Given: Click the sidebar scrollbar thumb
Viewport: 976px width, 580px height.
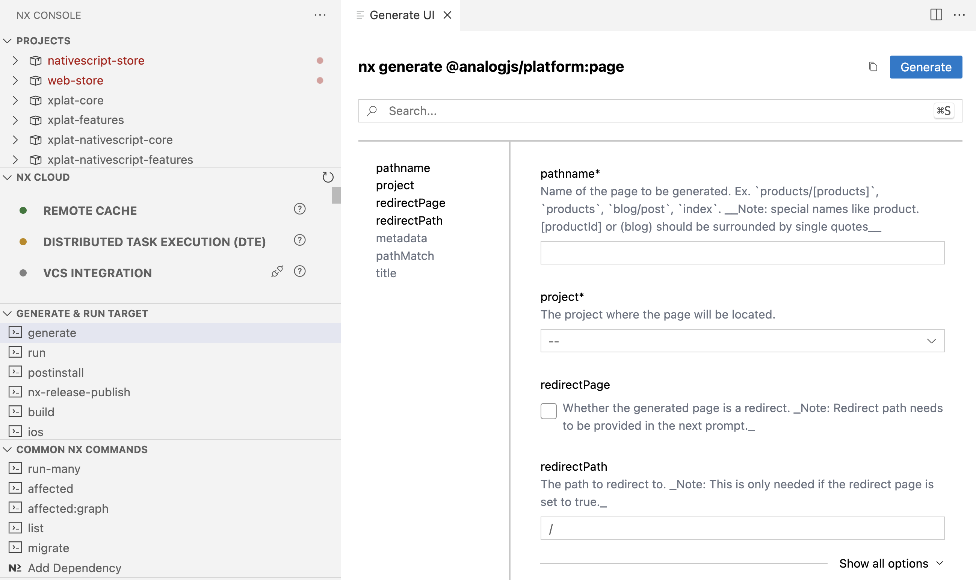Looking at the screenshot, I should point(336,195).
